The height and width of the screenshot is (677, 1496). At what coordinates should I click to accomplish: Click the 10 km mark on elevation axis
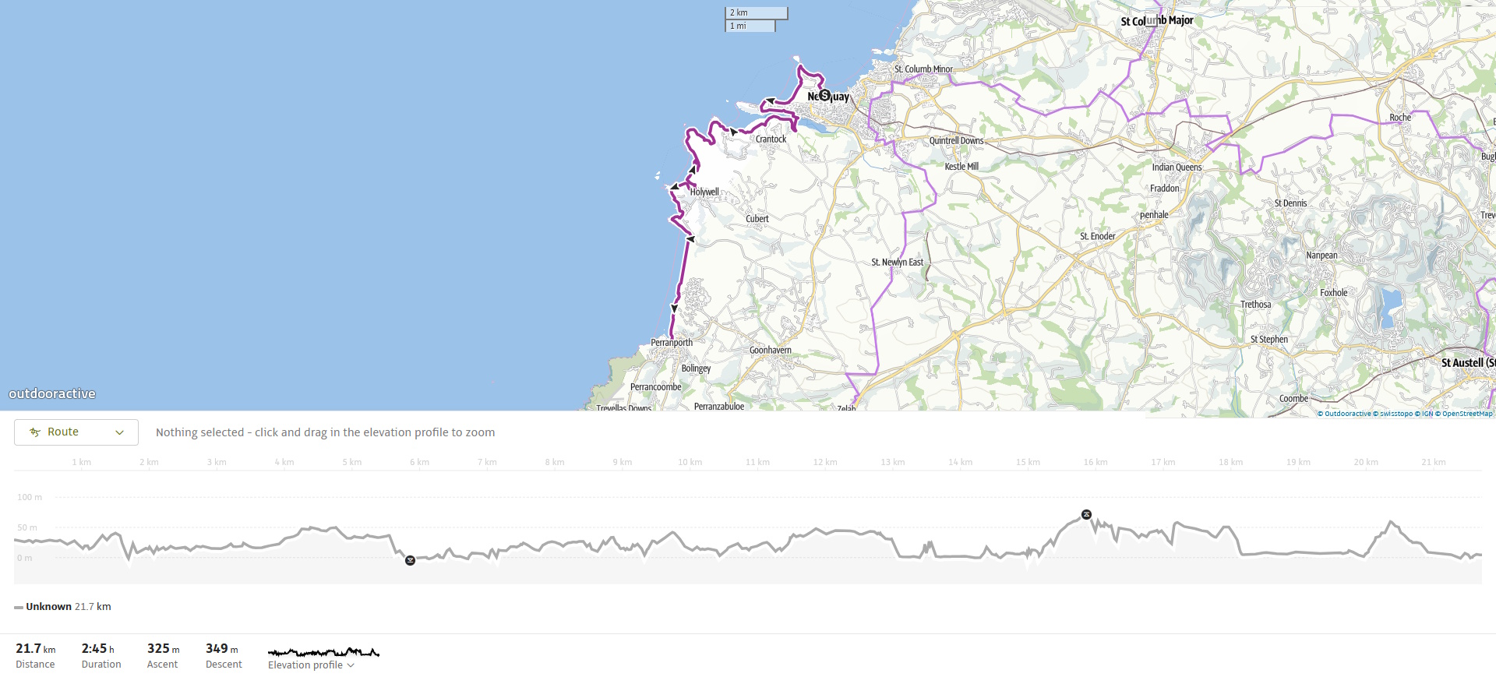(x=690, y=462)
